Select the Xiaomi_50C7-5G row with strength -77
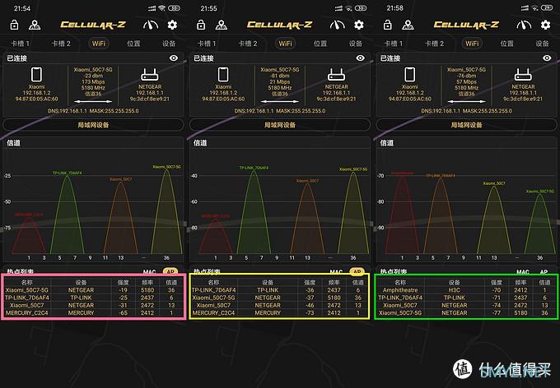 pyautogui.click(x=466, y=312)
